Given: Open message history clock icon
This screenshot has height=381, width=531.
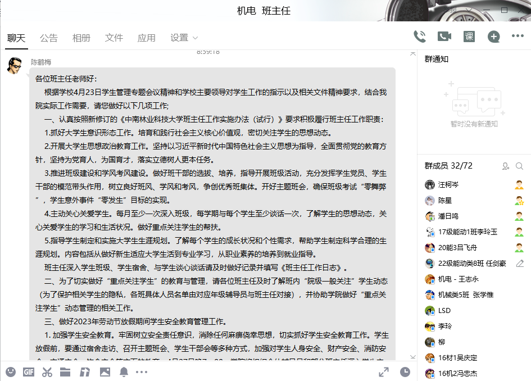Looking at the screenshot, I should (405, 371).
